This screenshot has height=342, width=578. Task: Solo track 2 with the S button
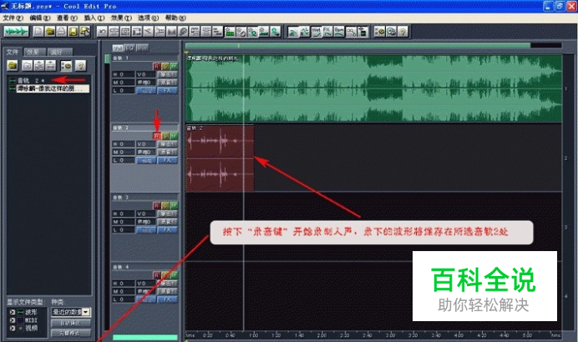coord(165,136)
